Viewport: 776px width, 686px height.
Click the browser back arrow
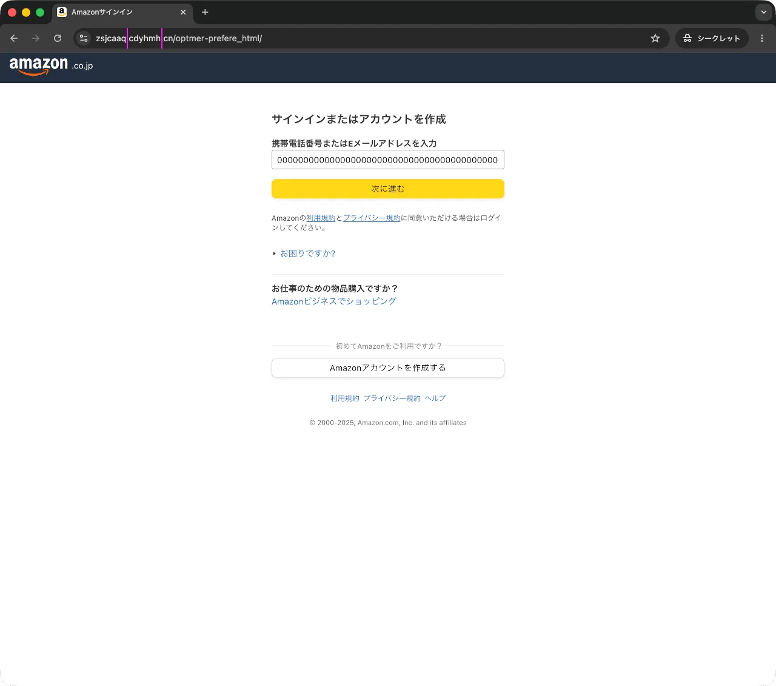14,38
